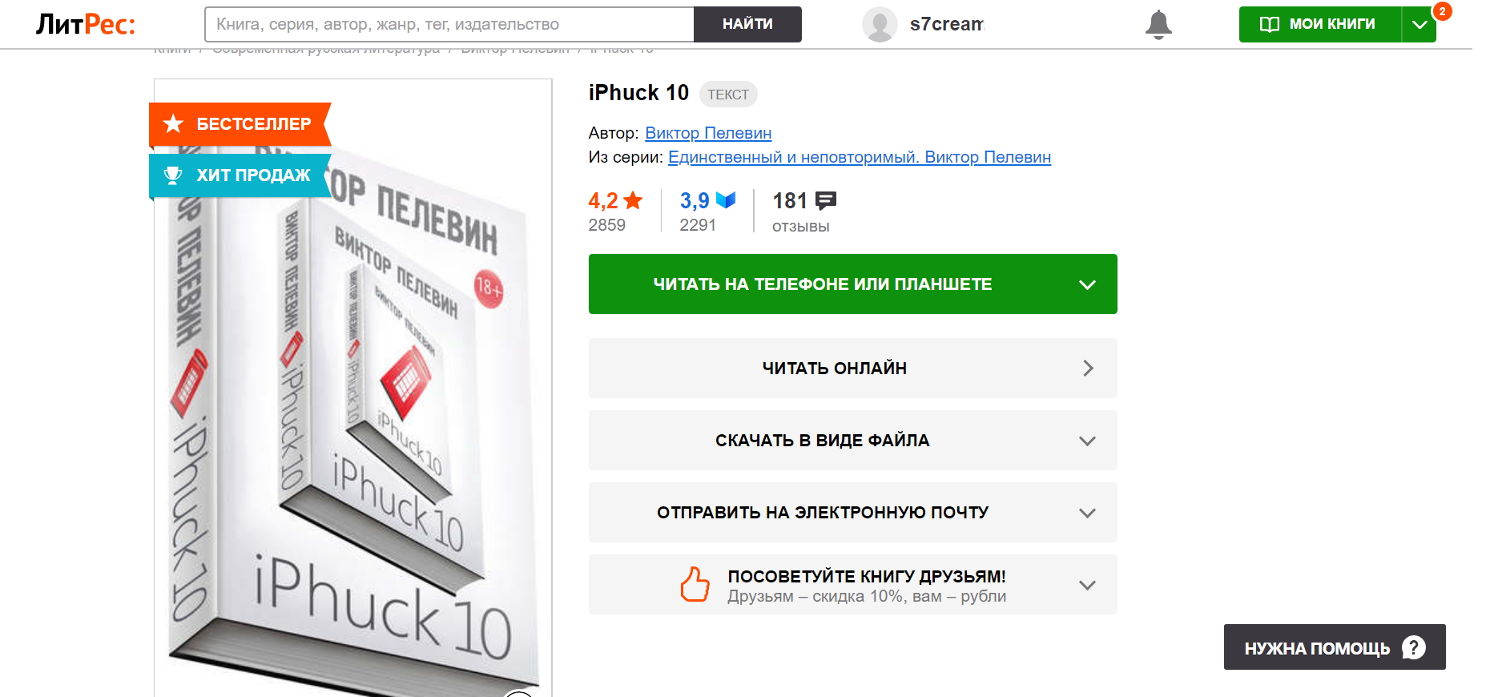Open author link Виктор Пелевин
Image resolution: width=1490 pixels, height=697 pixels.
[x=708, y=133]
